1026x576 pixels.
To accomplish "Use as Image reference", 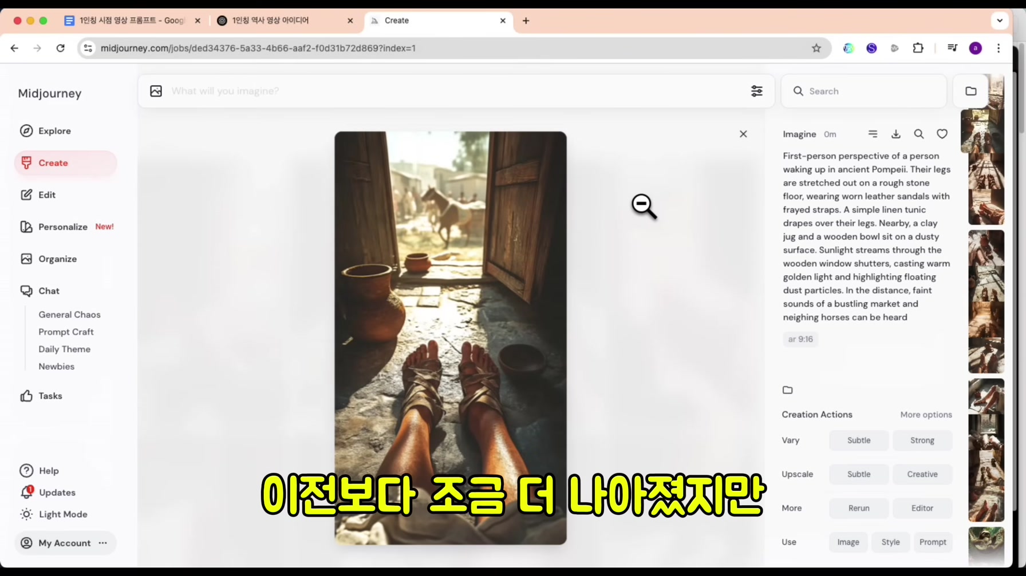I will [x=848, y=542].
